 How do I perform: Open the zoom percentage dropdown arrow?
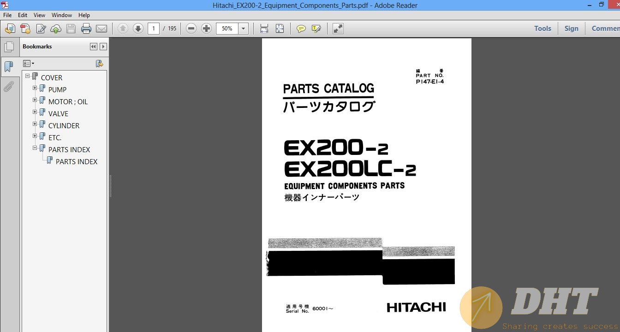244,29
